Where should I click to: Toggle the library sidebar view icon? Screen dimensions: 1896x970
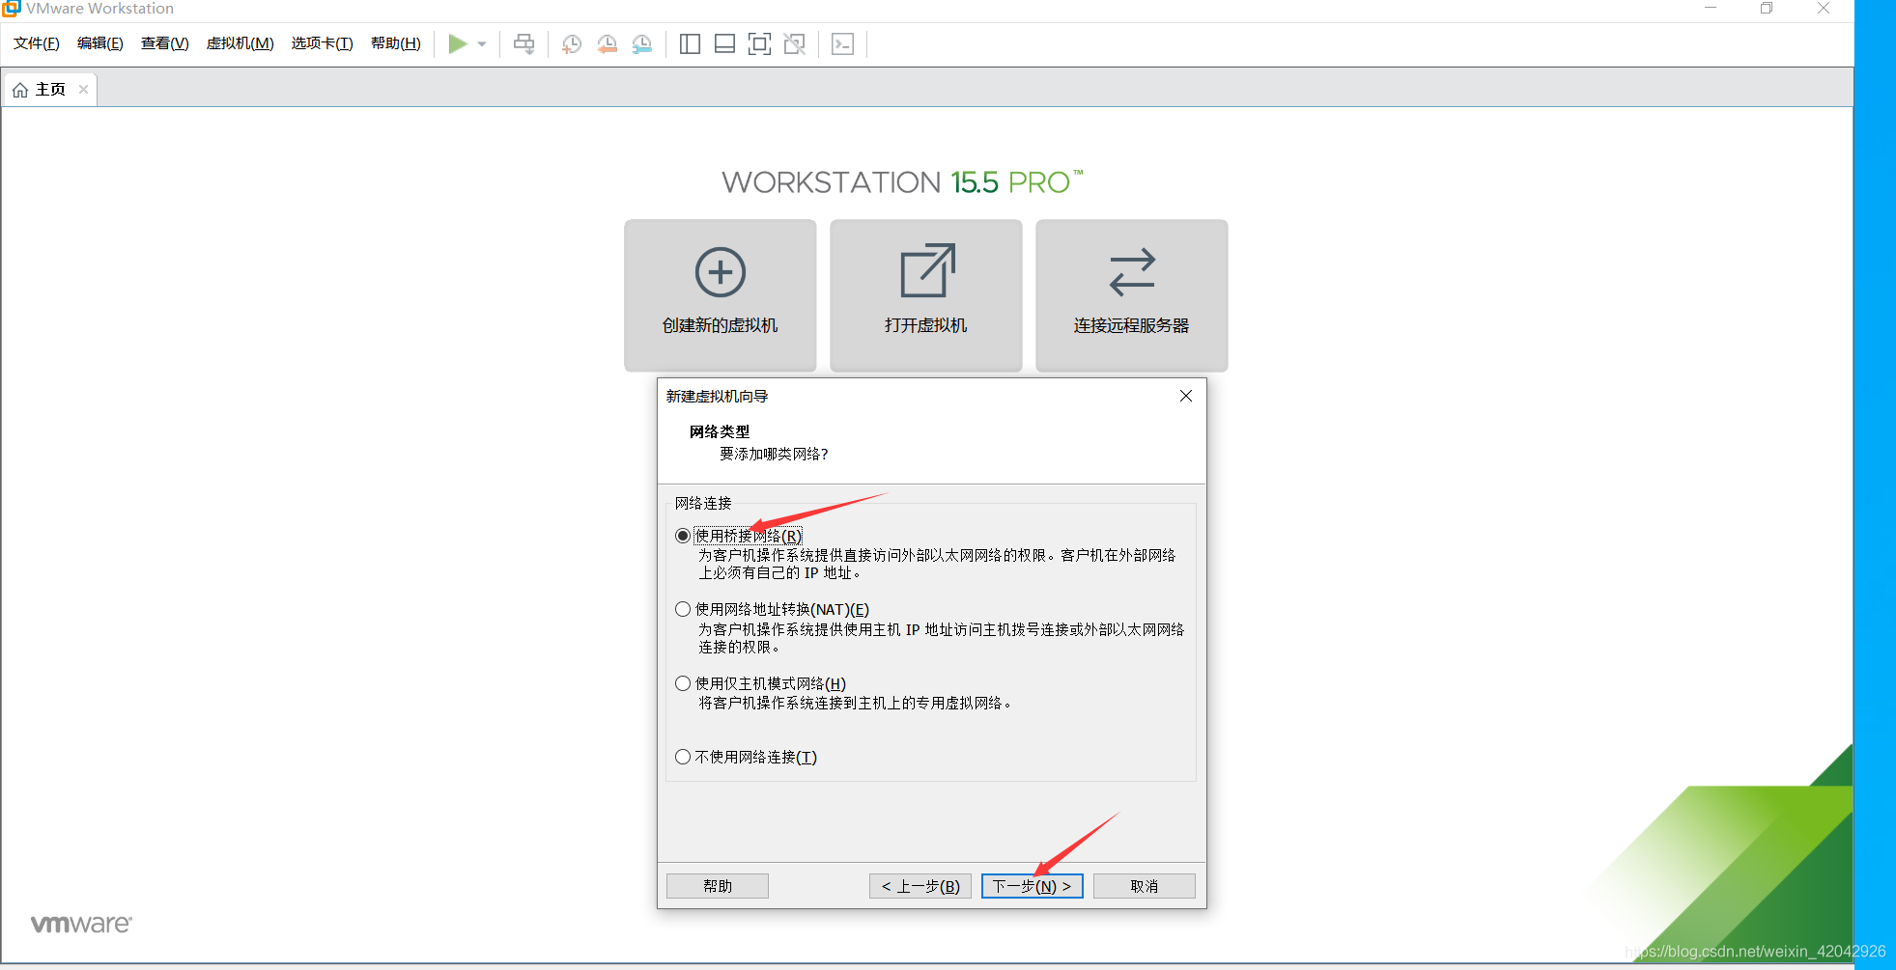(x=690, y=43)
